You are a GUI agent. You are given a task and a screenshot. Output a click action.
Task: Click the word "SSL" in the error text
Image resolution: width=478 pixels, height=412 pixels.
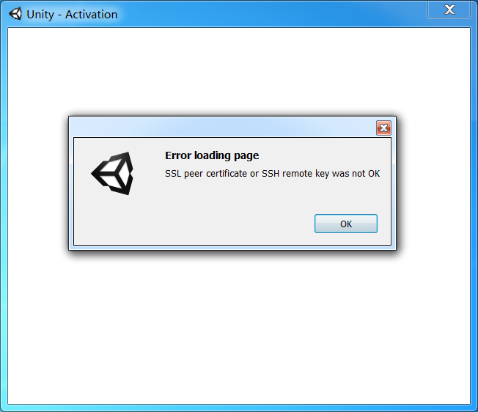tap(173, 174)
